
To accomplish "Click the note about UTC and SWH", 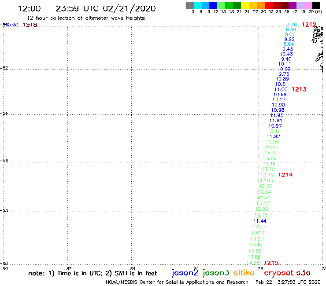I will click(x=93, y=273).
